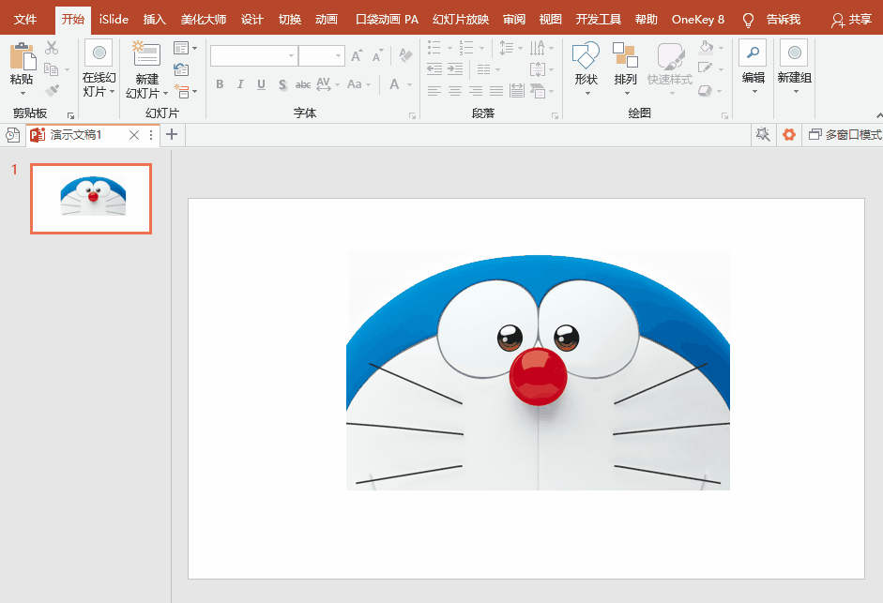Click the Clear All Formatting icon
The height and width of the screenshot is (603, 883).
tap(404, 55)
